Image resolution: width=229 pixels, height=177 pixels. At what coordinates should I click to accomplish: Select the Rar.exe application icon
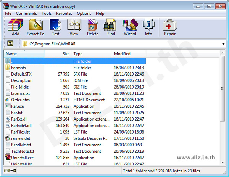(8, 106)
